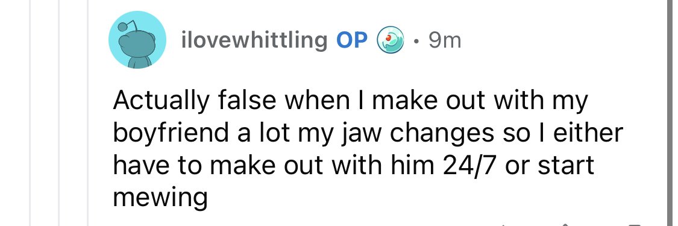678x226 pixels.
Task: Open the 9m timestamp permalink
Action: point(445,40)
